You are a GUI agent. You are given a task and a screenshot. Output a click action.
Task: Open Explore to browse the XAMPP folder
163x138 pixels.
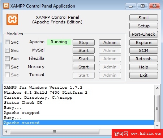tap(143, 43)
